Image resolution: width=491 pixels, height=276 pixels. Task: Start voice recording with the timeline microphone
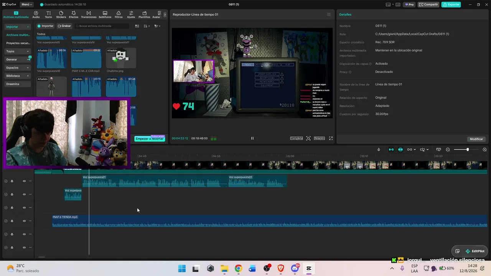[x=379, y=149]
